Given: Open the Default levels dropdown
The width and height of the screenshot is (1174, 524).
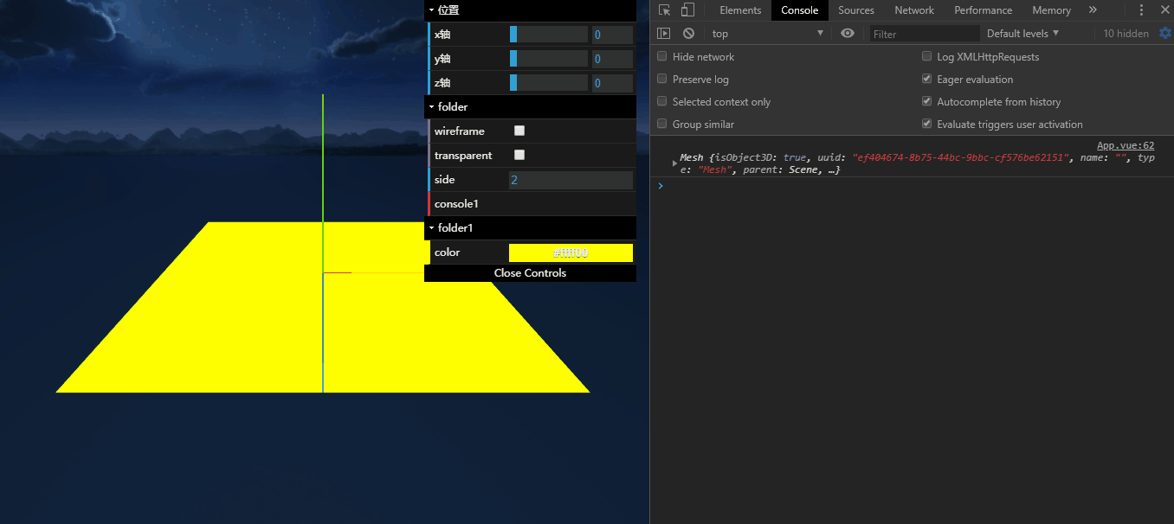Looking at the screenshot, I should (1022, 33).
